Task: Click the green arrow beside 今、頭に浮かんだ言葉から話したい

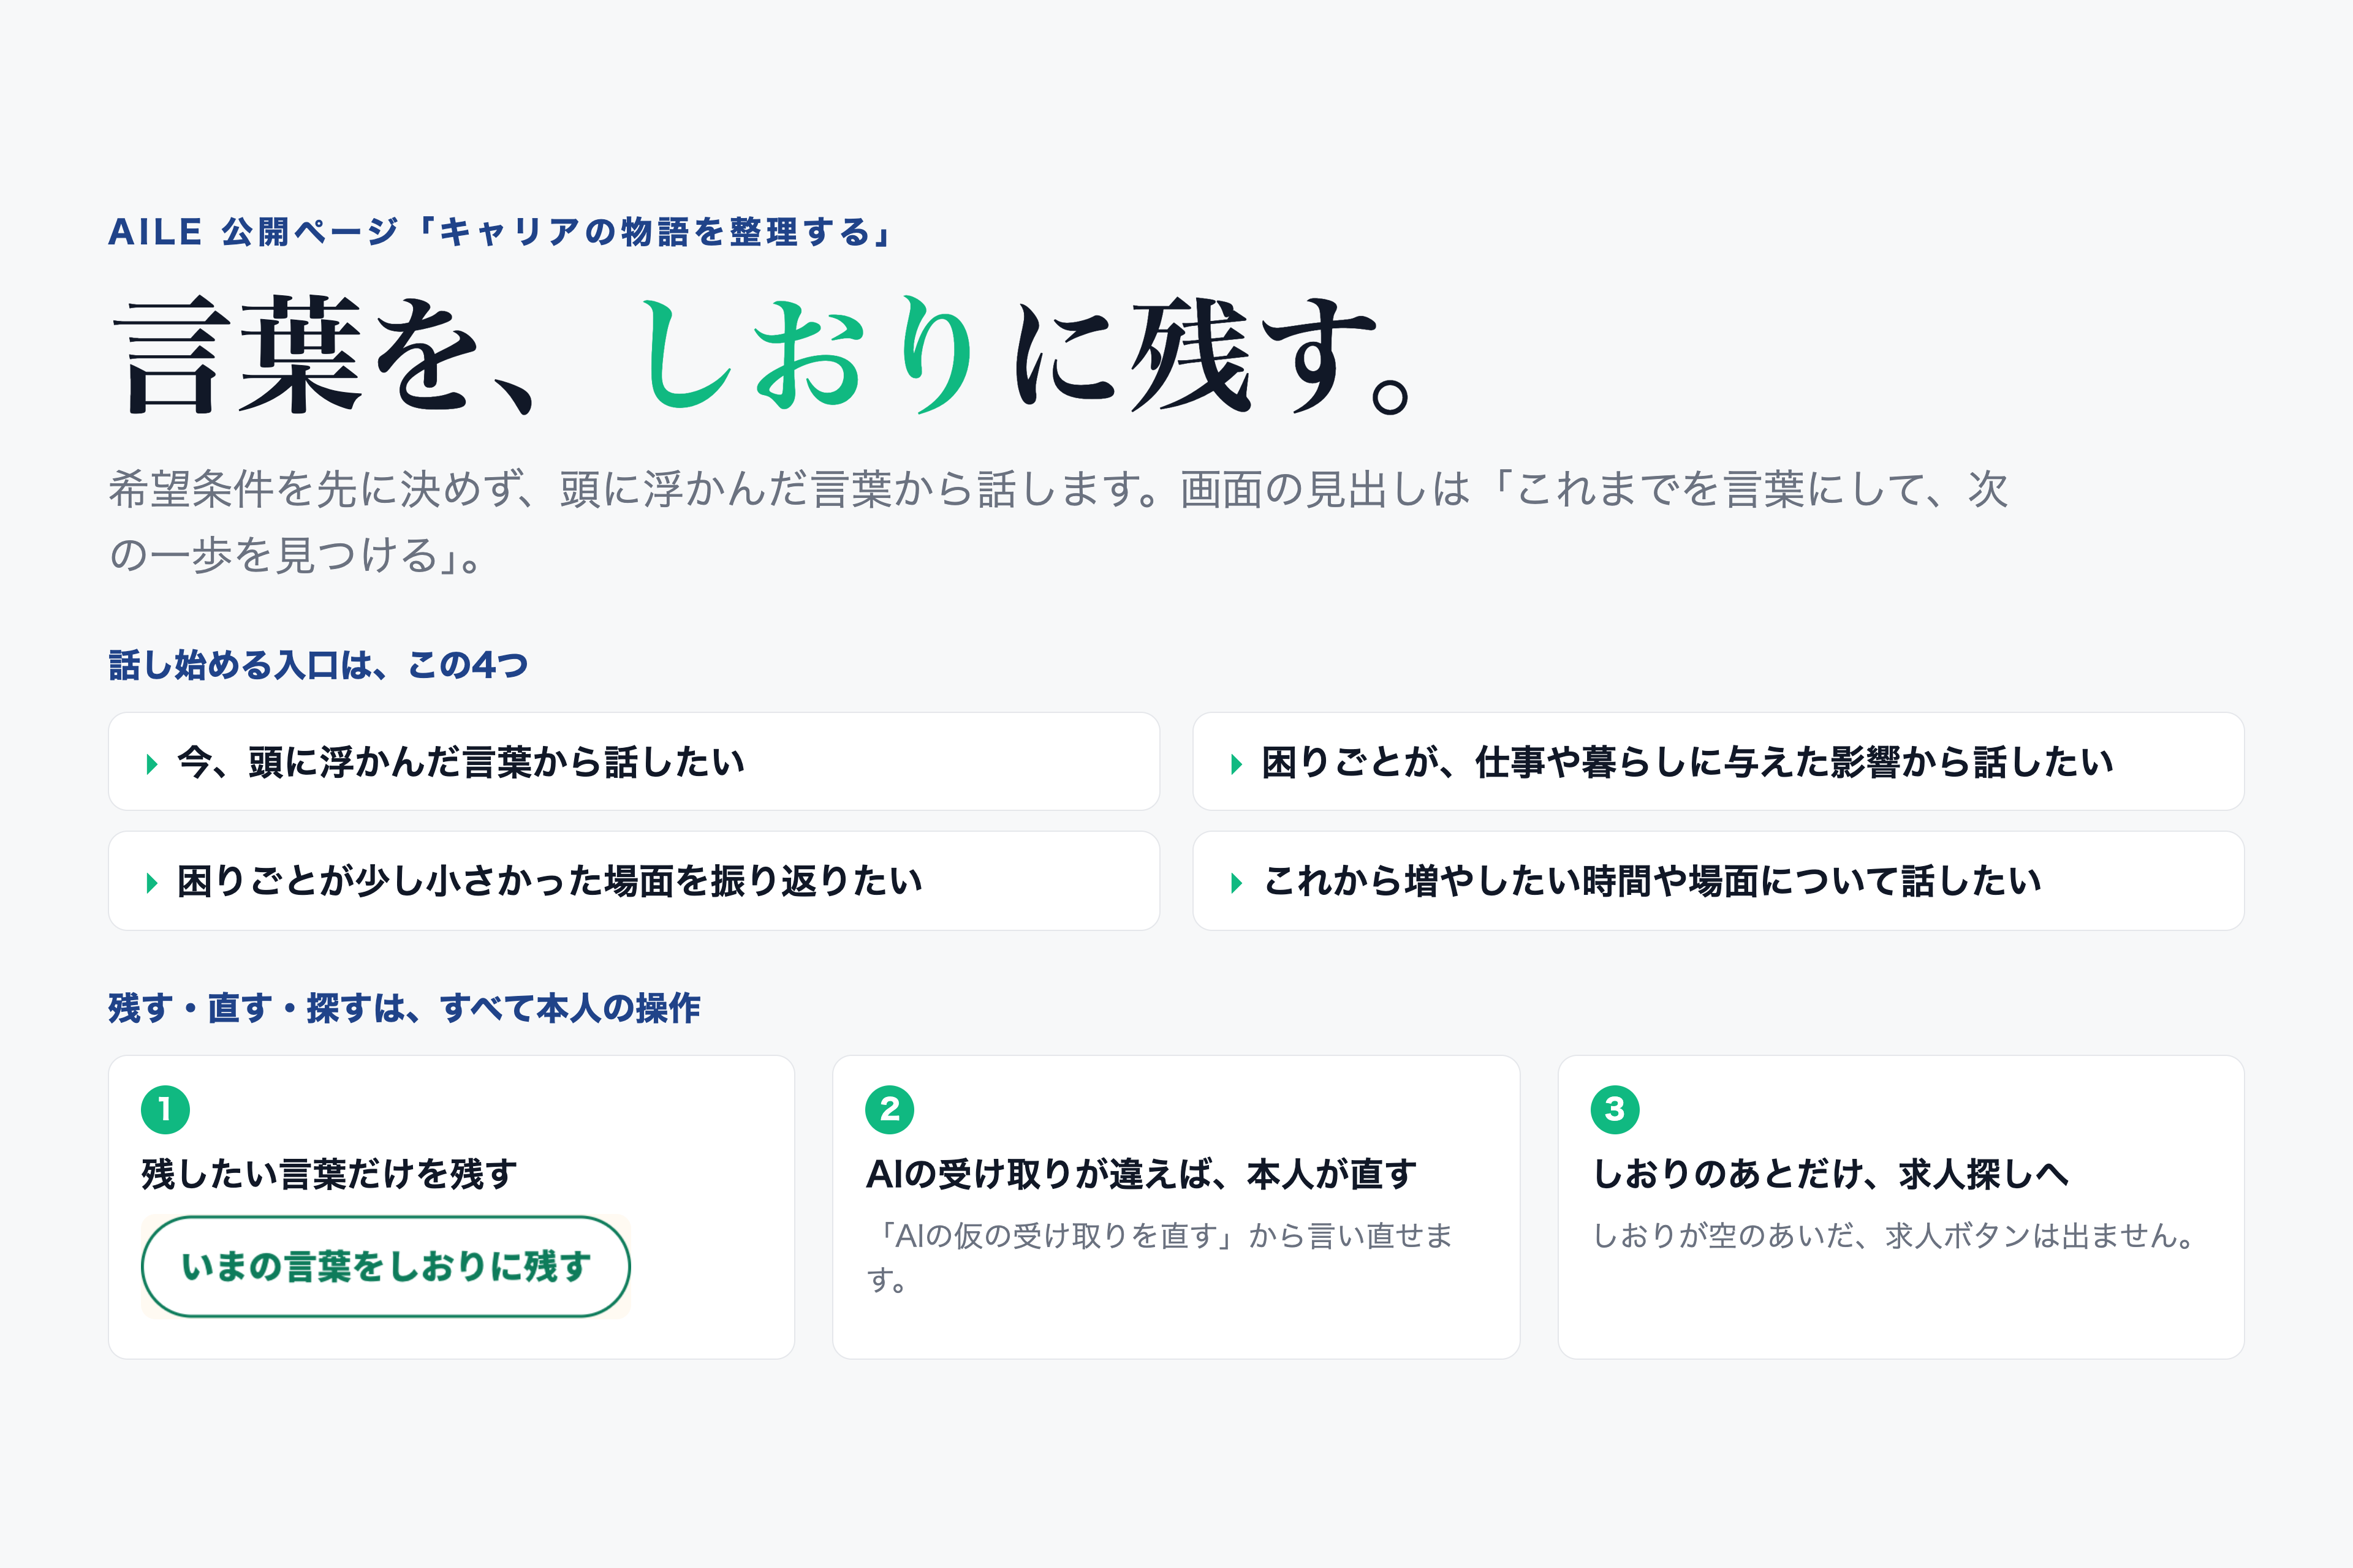Action: point(152,764)
